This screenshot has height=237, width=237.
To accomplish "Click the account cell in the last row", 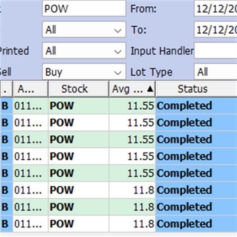I will [x=30, y=224].
